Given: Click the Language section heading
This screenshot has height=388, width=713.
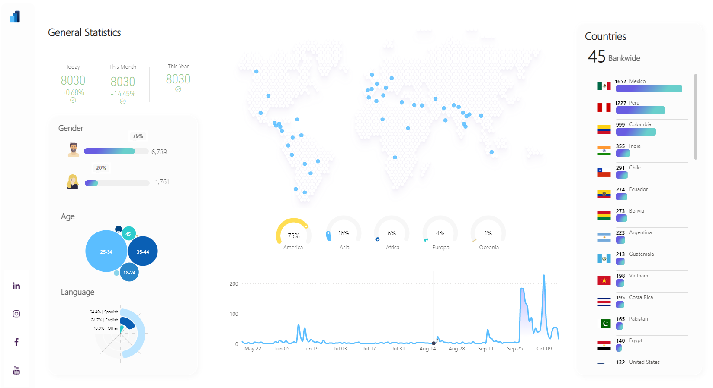Looking at the screenshot, I should (x=77, y=292).
